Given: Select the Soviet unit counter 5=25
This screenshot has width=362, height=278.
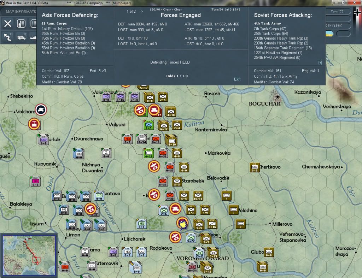Looking at the screenshot, I should point(213,253).
